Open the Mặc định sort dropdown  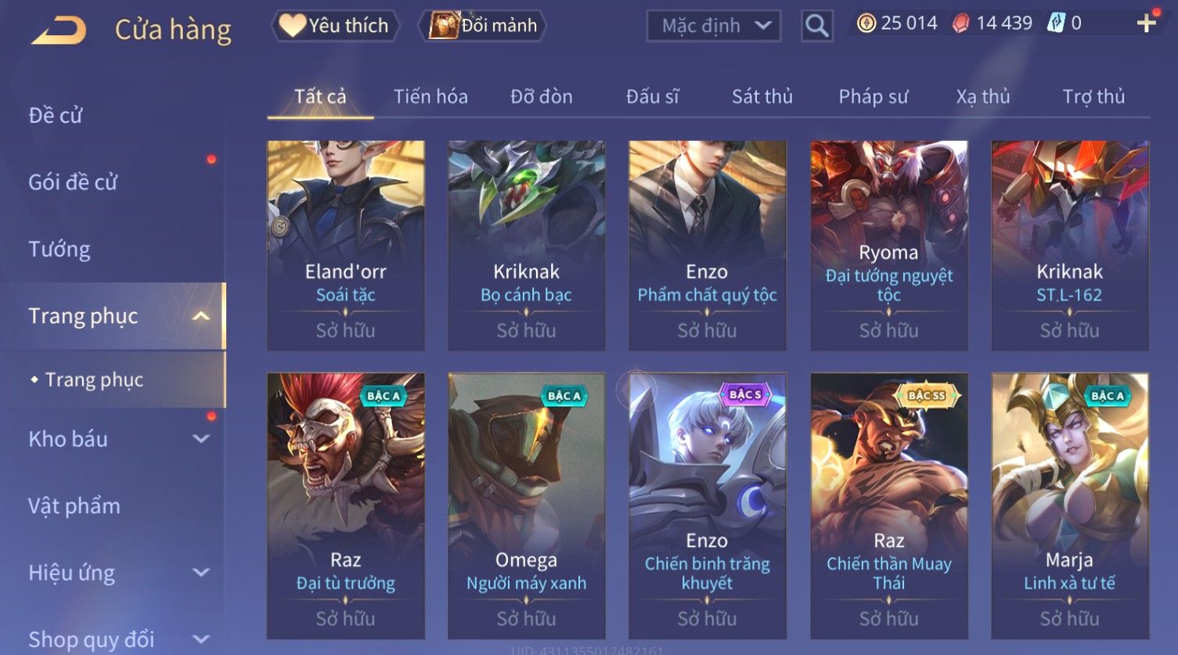[x=714, y=26]
